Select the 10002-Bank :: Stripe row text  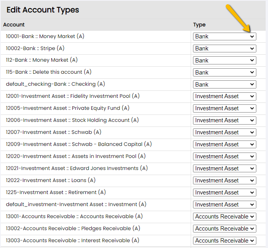coord(35,49)
